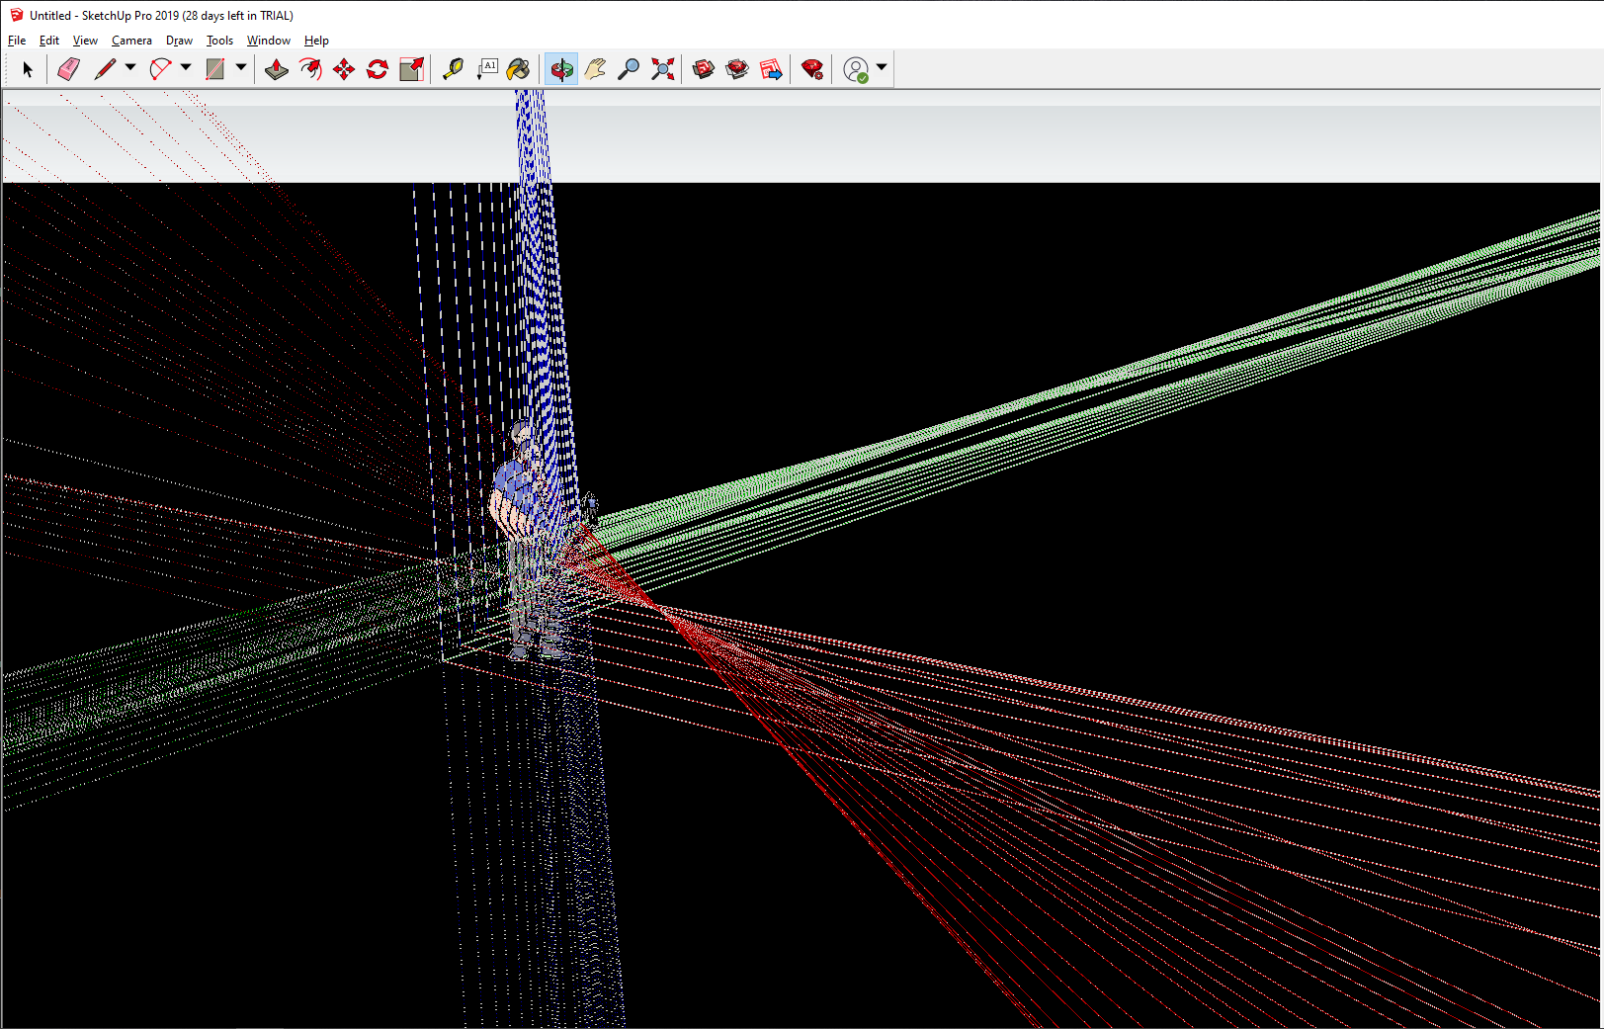Activate the Push/Pull tool

277,69
